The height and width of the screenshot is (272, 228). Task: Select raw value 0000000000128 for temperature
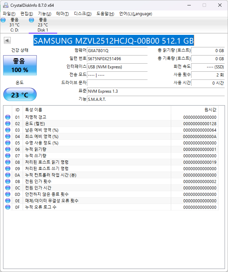(x=200, y=124)
